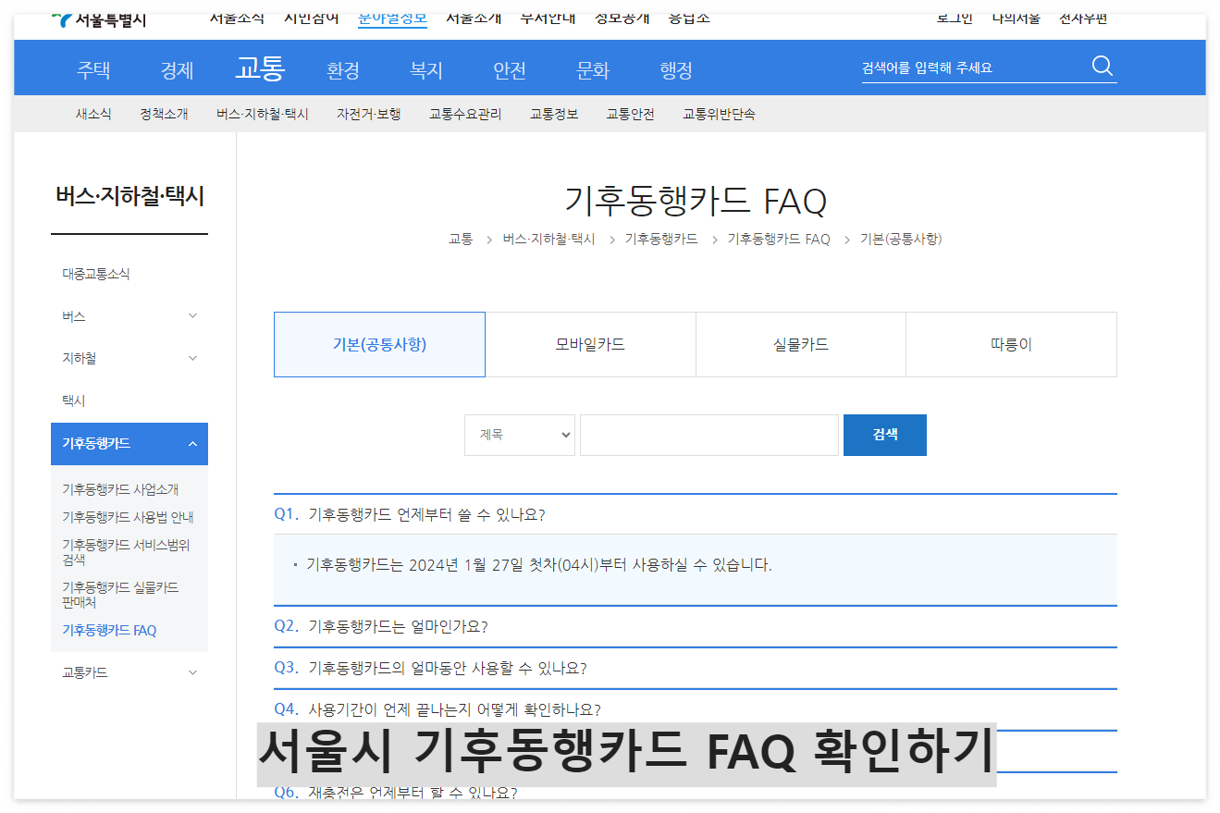The height and width of the screenshot is (813, 1220).
Task: Click the blue 검색 button
Action: (885, 435)
